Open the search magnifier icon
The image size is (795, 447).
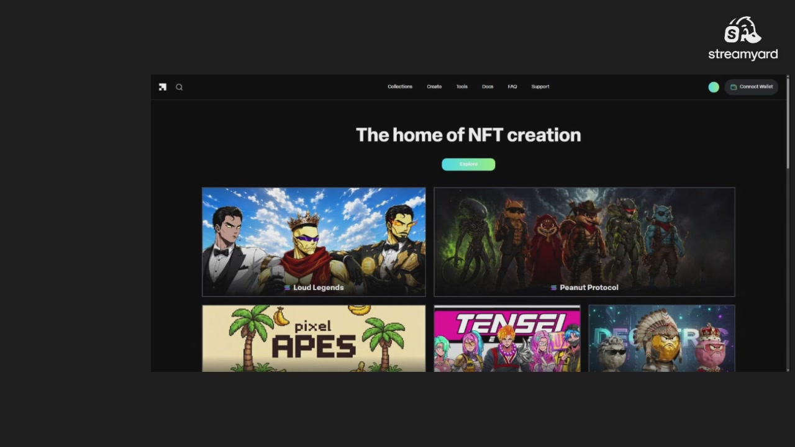pyautogui.click(x=179, y=87)
